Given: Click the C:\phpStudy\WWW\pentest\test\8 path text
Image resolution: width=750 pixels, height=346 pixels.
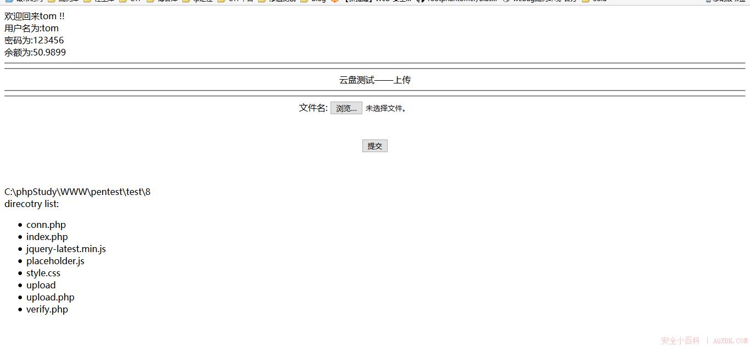Looking at the screenshot, I should tap(77, 192).
